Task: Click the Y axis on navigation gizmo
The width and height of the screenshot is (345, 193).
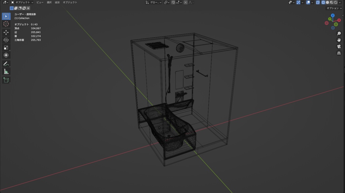Action: [330, 19]
